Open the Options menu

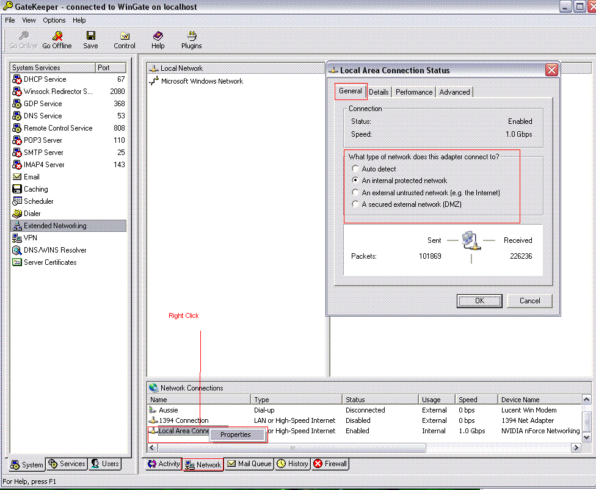(x=54, y=20)
